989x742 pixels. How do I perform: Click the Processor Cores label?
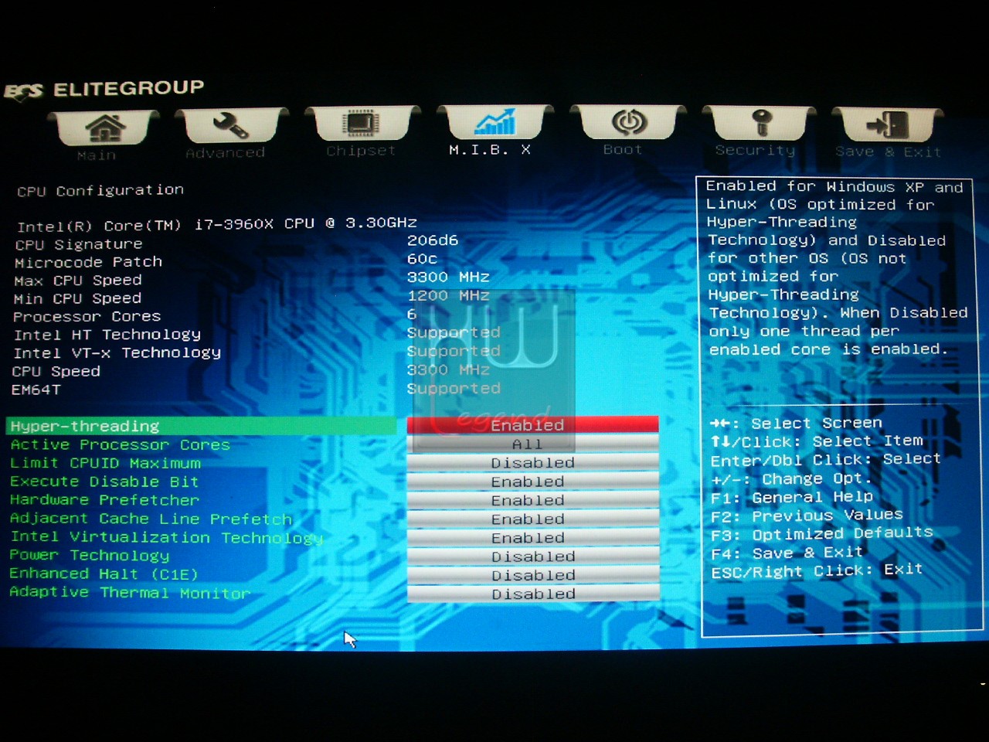coord(87,316)
